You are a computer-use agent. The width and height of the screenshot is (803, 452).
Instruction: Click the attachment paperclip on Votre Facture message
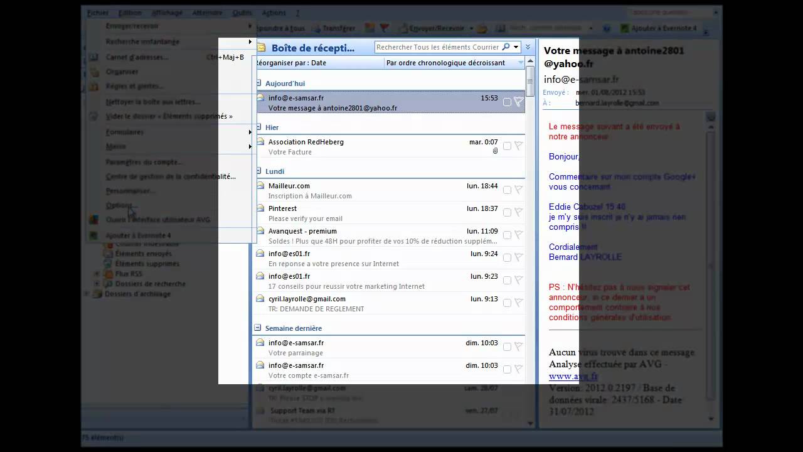point(495,151)
